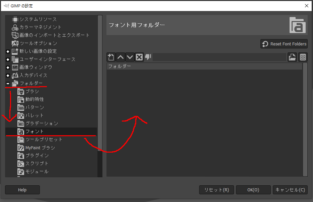Click the ツールプリセット folder icon
This screenshot has width=313, height=202.
pyautogui.click(x=21, y=140)
